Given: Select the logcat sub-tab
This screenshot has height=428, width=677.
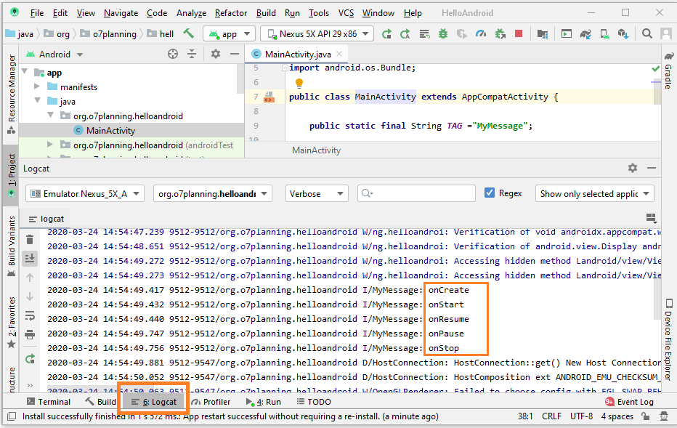Looking at the screenshot, I should point(46,219).
